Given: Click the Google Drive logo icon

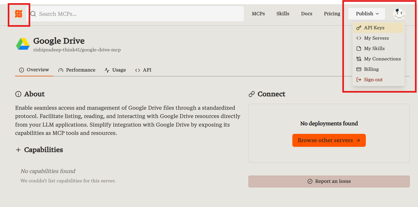Looking at the screenshot, I should coord(23,44).
